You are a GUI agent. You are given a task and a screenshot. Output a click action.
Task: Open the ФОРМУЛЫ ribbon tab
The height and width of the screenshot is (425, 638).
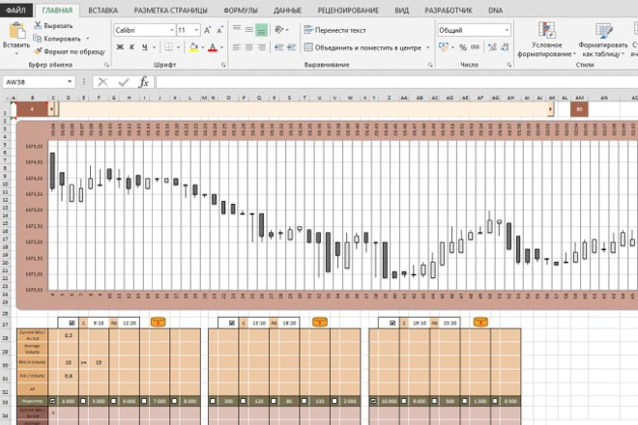[240, 9]
